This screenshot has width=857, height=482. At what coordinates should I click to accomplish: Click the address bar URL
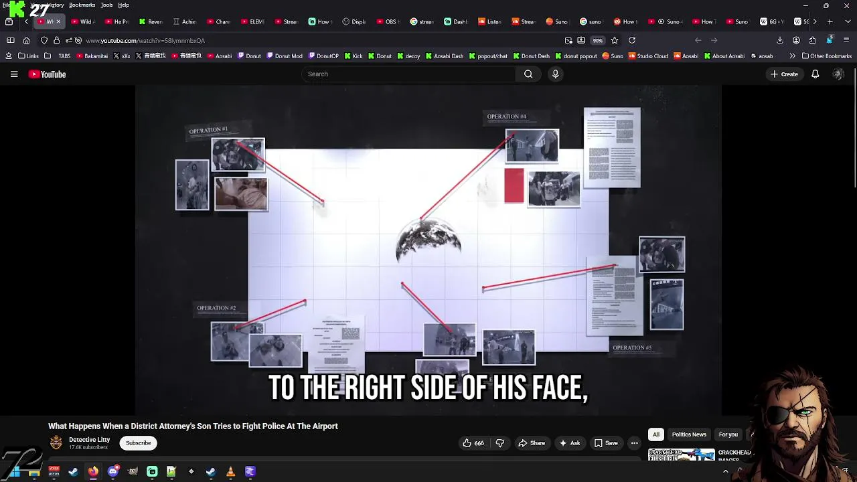pos(145,40)
